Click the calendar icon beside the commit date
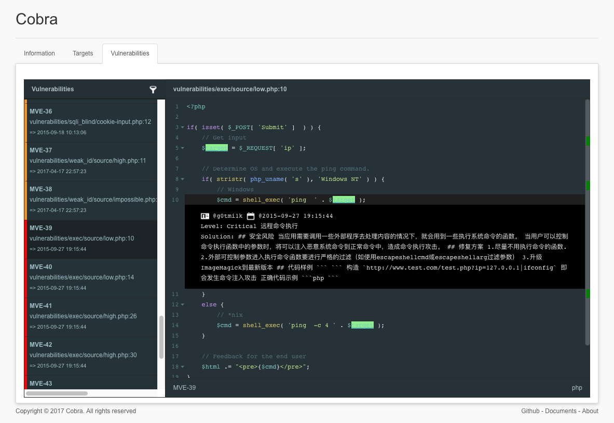 [251, 216]
